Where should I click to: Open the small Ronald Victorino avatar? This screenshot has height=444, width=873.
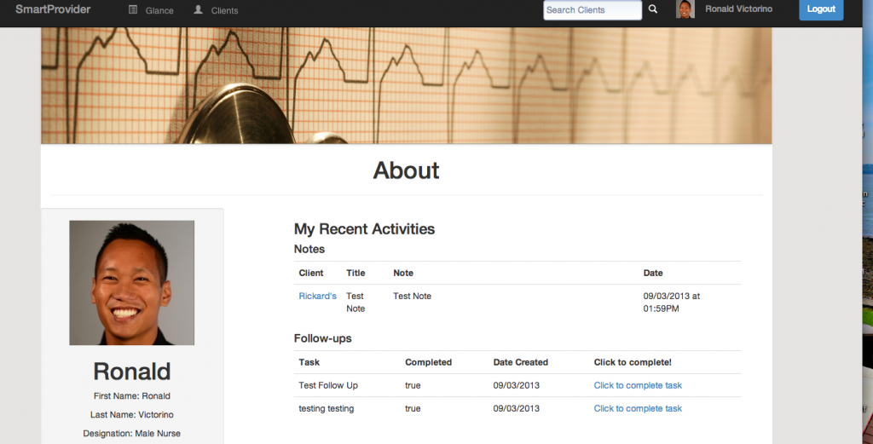click(685, 9)
